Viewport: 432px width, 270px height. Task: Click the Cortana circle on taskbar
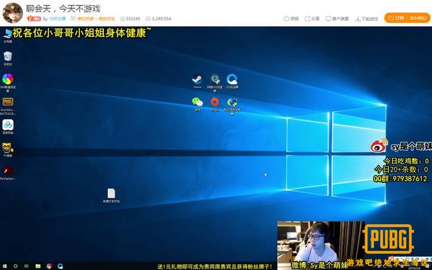point(16,266)
